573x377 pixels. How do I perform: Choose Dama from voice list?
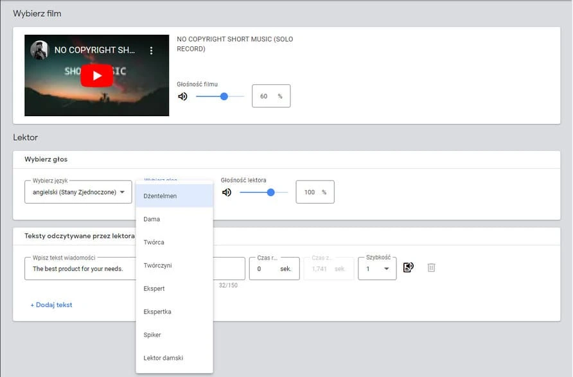[x=152, y=219]
